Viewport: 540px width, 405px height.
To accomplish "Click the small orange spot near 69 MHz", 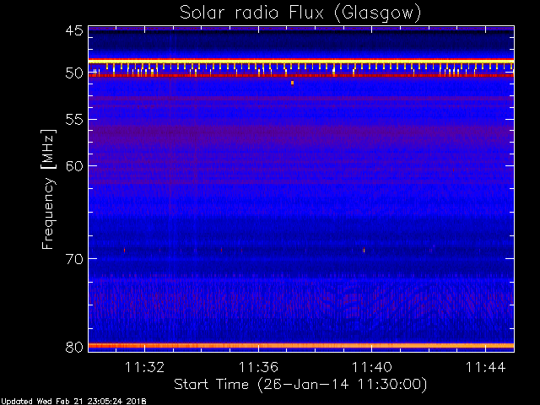I will [364, 250].
